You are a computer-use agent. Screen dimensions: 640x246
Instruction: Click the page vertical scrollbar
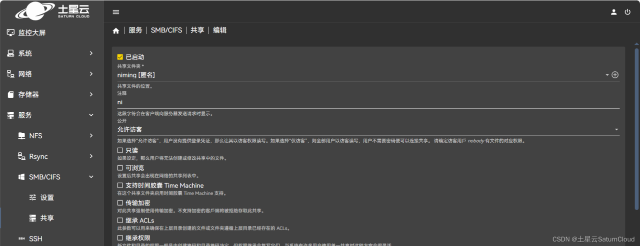[636, 129]
